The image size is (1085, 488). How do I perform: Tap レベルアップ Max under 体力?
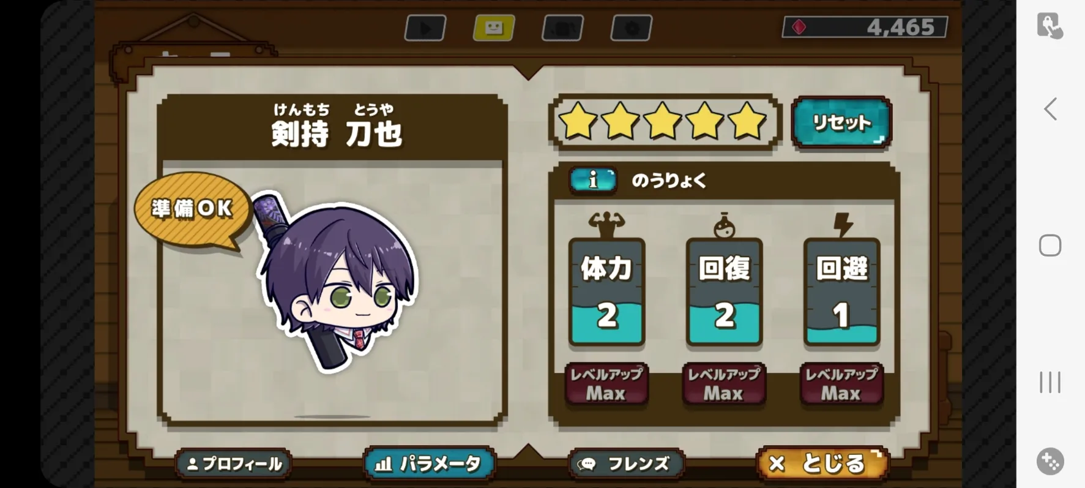point(606,385)
